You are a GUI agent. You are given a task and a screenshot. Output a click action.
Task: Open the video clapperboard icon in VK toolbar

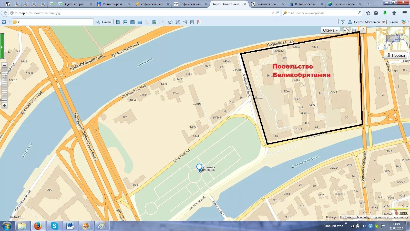[132, 22]
